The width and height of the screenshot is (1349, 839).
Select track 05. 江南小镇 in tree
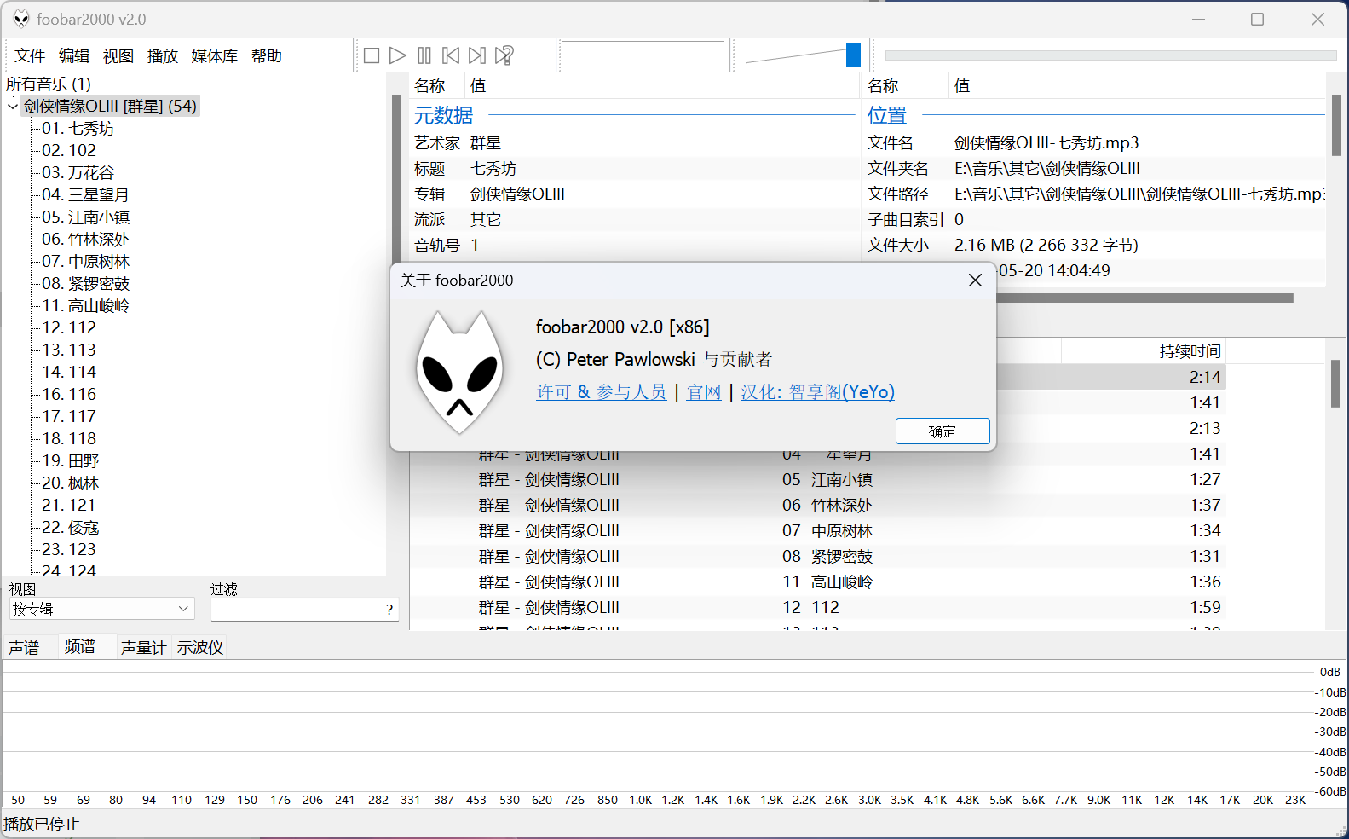click(85, 217)
